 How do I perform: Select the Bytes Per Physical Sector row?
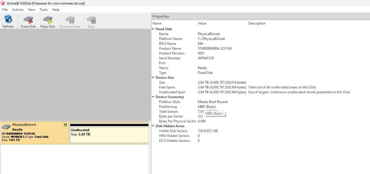point(260,121)
